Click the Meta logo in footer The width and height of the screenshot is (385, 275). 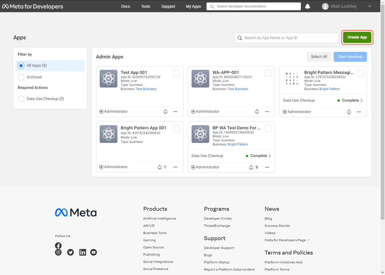click(76, 212)
